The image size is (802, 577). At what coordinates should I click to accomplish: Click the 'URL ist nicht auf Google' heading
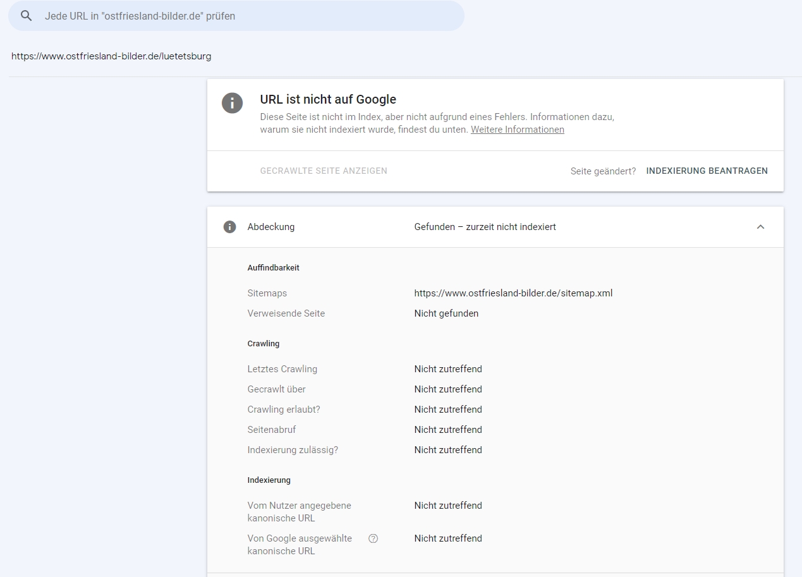pos(328,99)
